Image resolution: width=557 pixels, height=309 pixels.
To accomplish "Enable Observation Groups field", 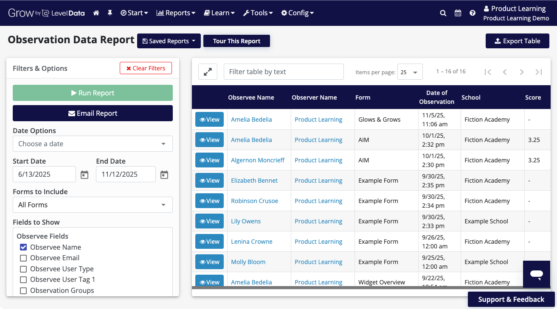I will pos(23,291).
